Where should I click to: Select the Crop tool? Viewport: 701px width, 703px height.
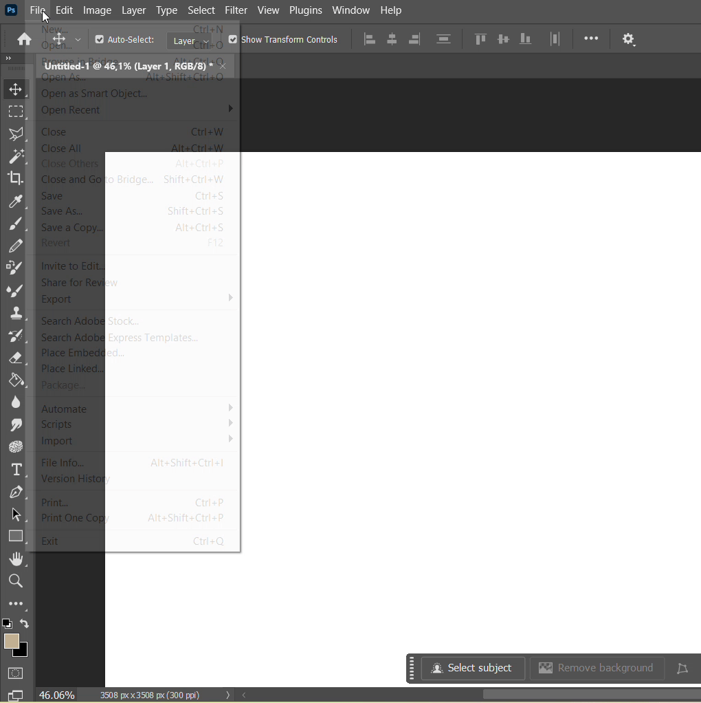coord(16,178)
